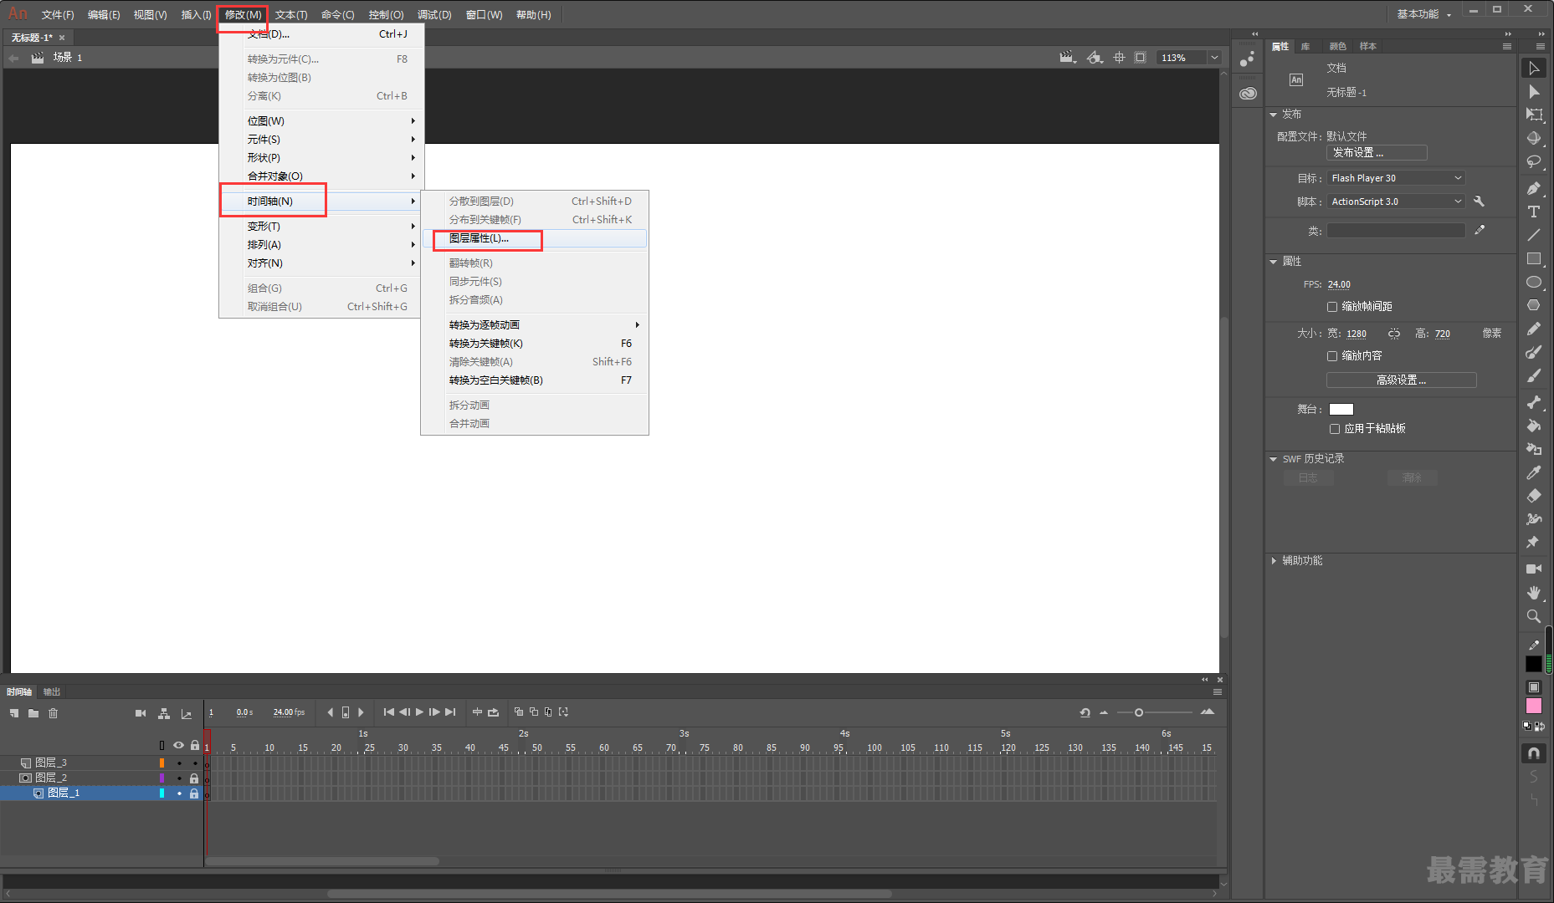Screen dimensions: 1554x903
Task: Collapse the 发布 section
Action: click(x=1274, y=115)
